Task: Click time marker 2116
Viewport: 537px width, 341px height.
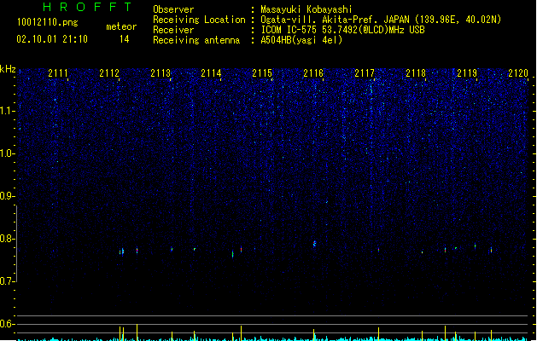Action: coord(313,73)
